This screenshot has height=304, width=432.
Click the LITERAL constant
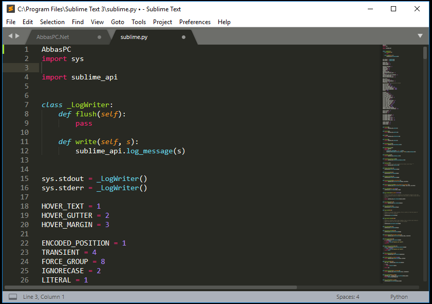(x=56, y=280)
